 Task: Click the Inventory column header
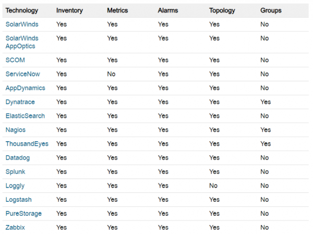click(69, 10)
